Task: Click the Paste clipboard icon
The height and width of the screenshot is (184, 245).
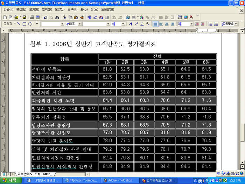Action: [76, 17]
